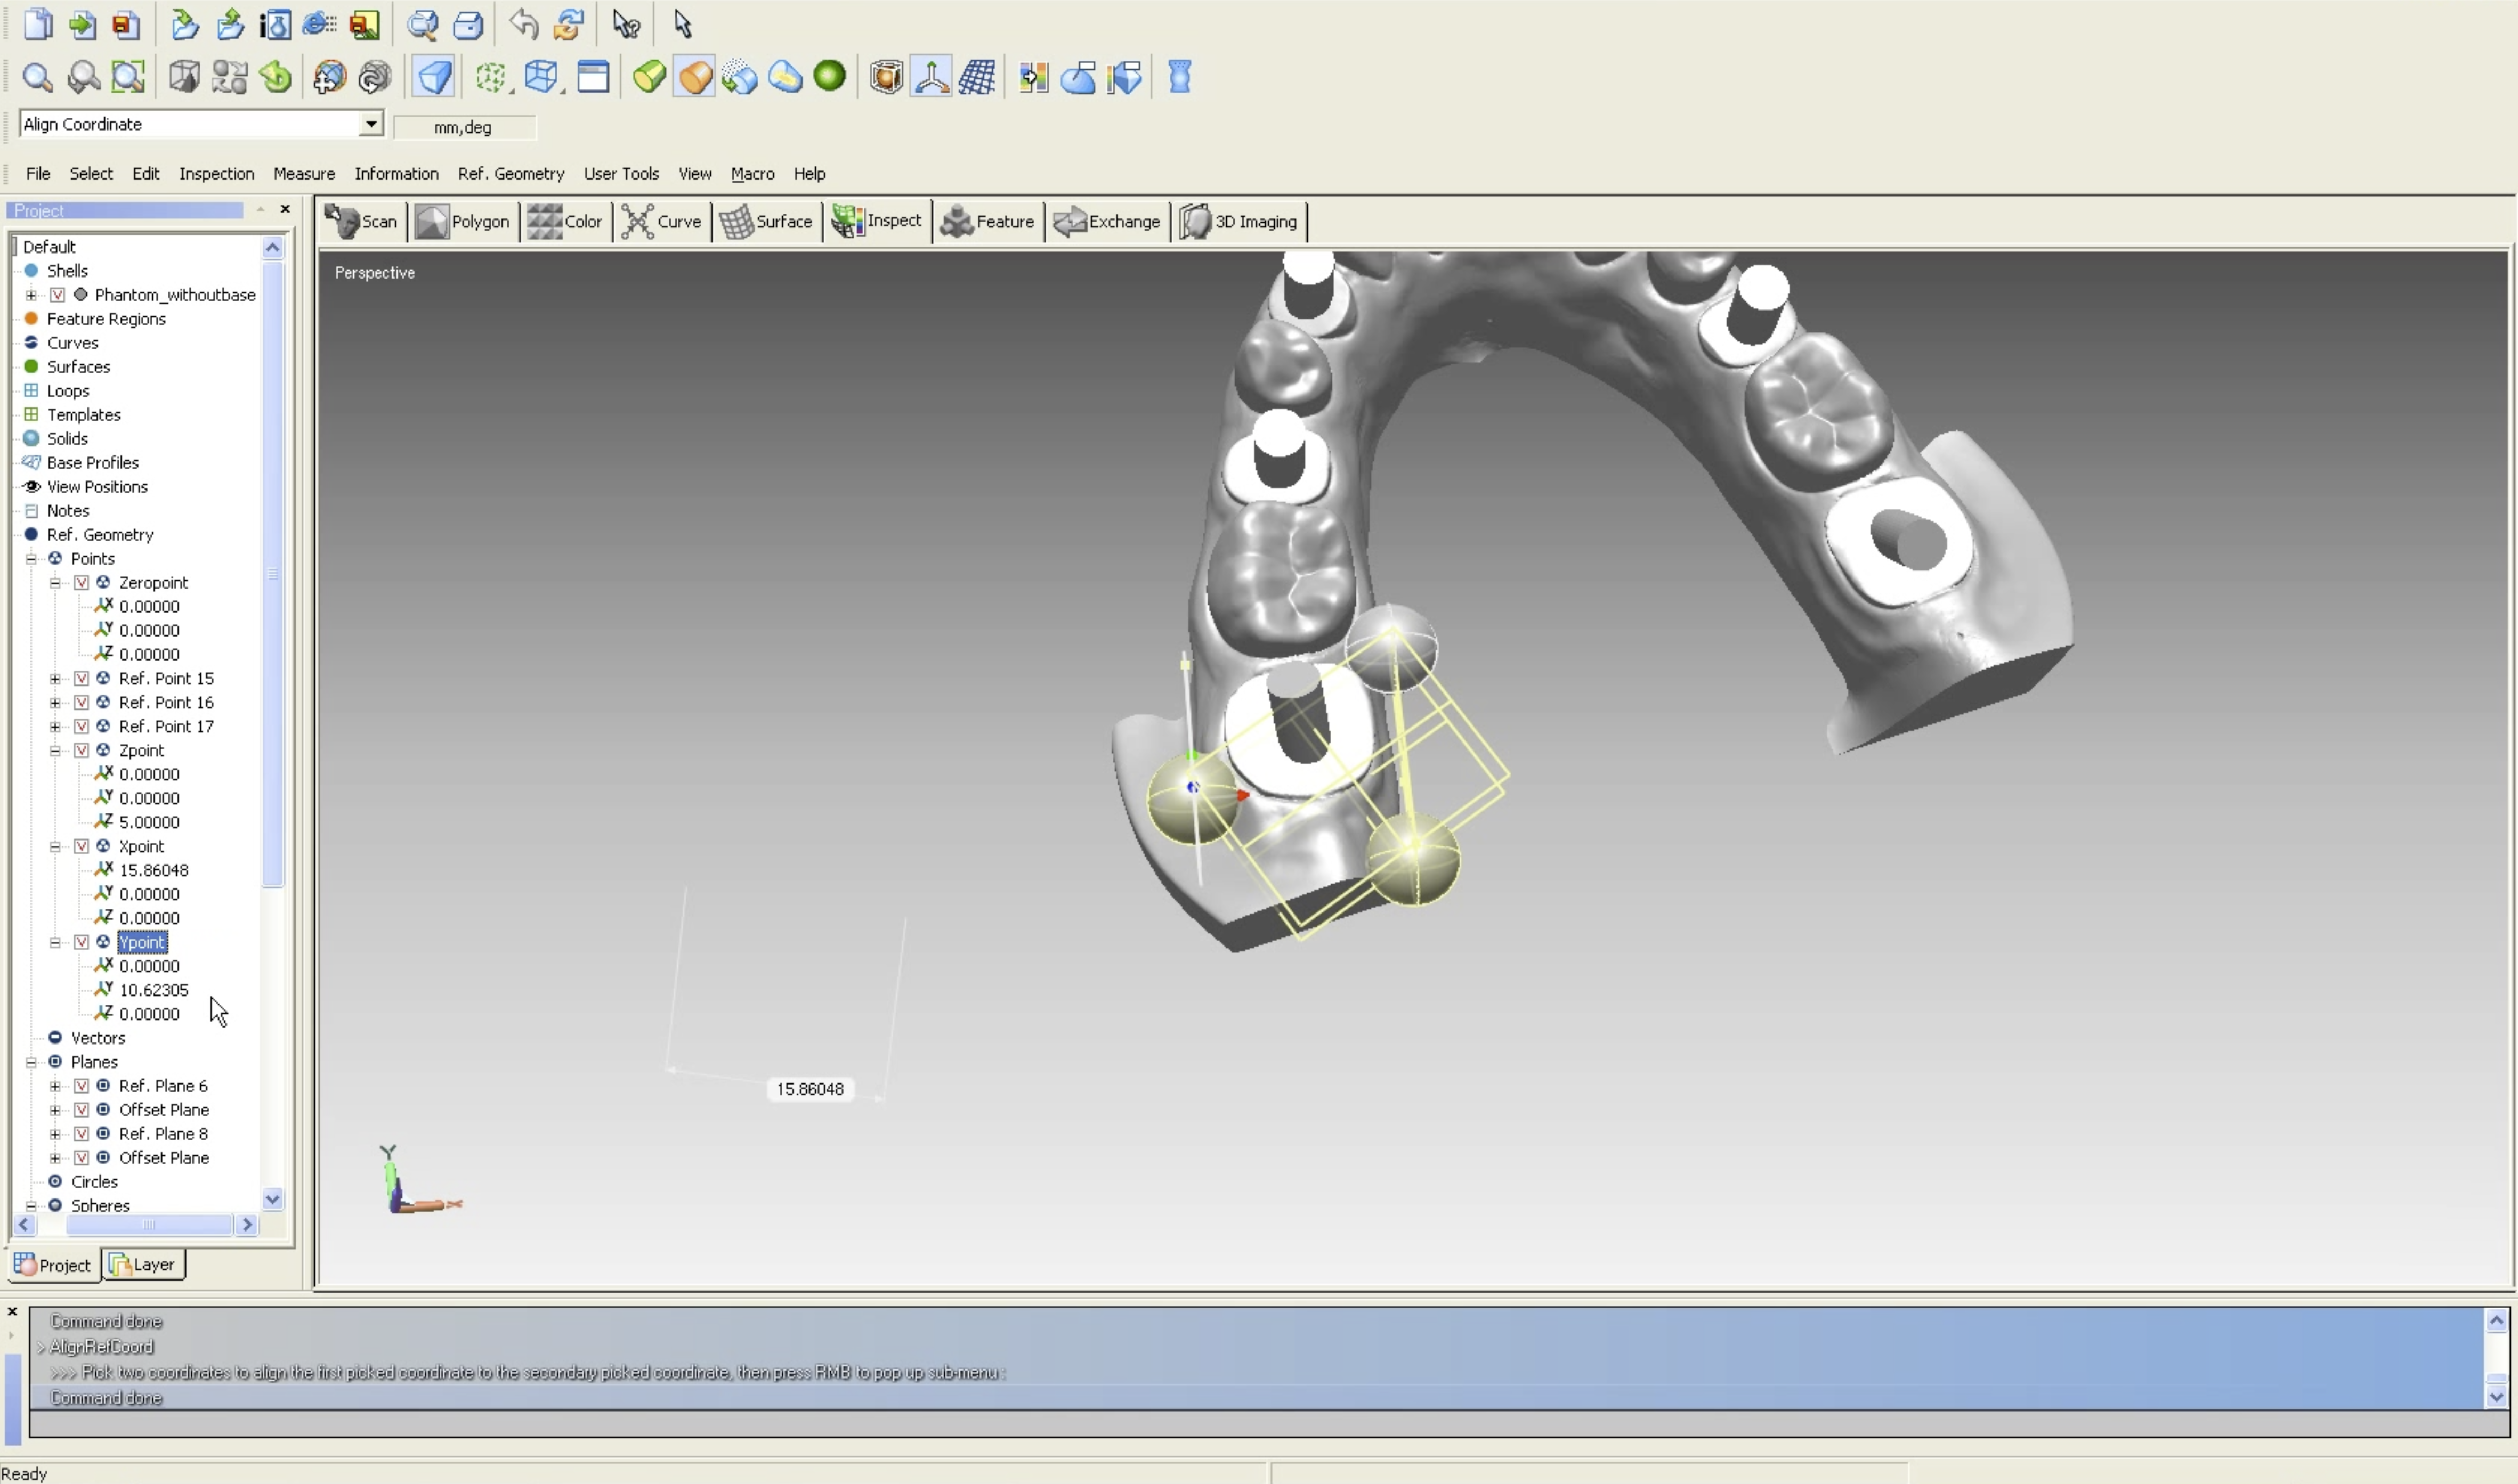Click the zoom-fit-to-window icon
Screen dimensions: 2518x1484
click(x=128, y=77)
